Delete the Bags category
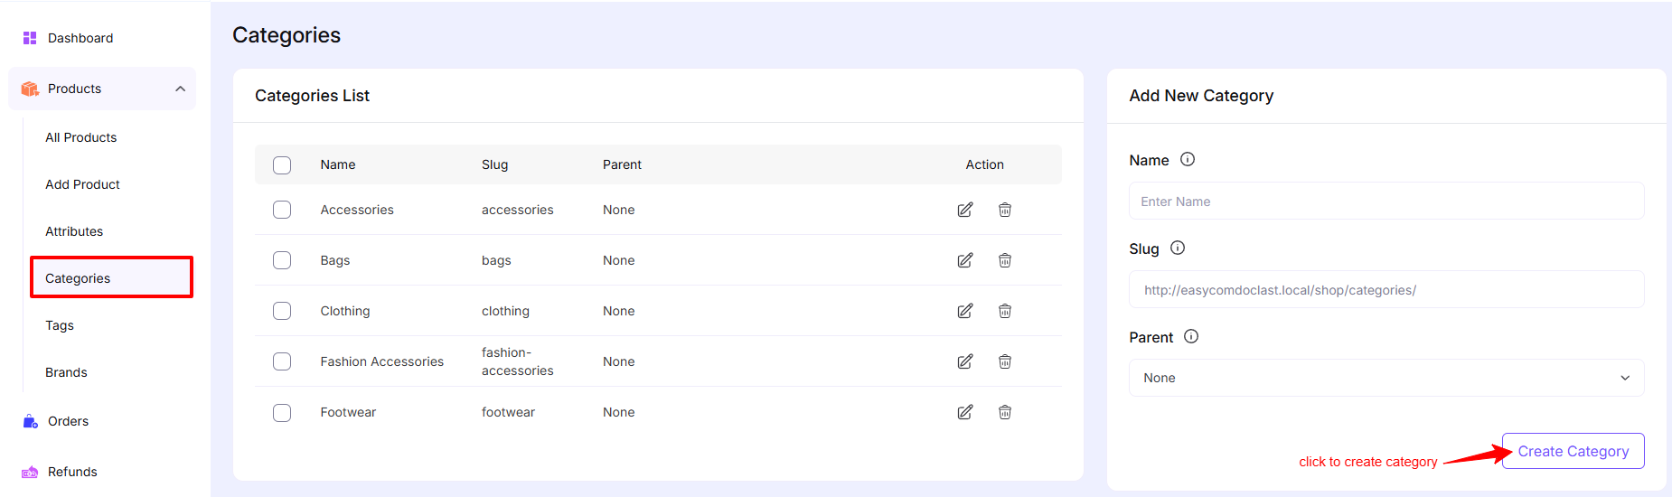 tap(1004, 260)
